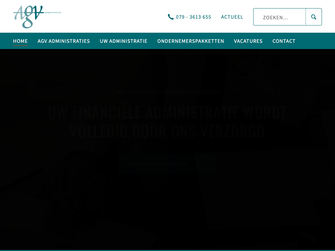The image size is (335, 251).
Task: Navigate to the Vacatures page
Action: [248, 41]
